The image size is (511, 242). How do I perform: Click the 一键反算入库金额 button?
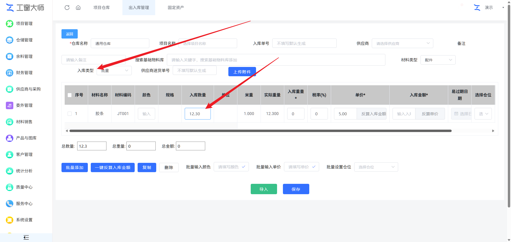pos(113,167)
